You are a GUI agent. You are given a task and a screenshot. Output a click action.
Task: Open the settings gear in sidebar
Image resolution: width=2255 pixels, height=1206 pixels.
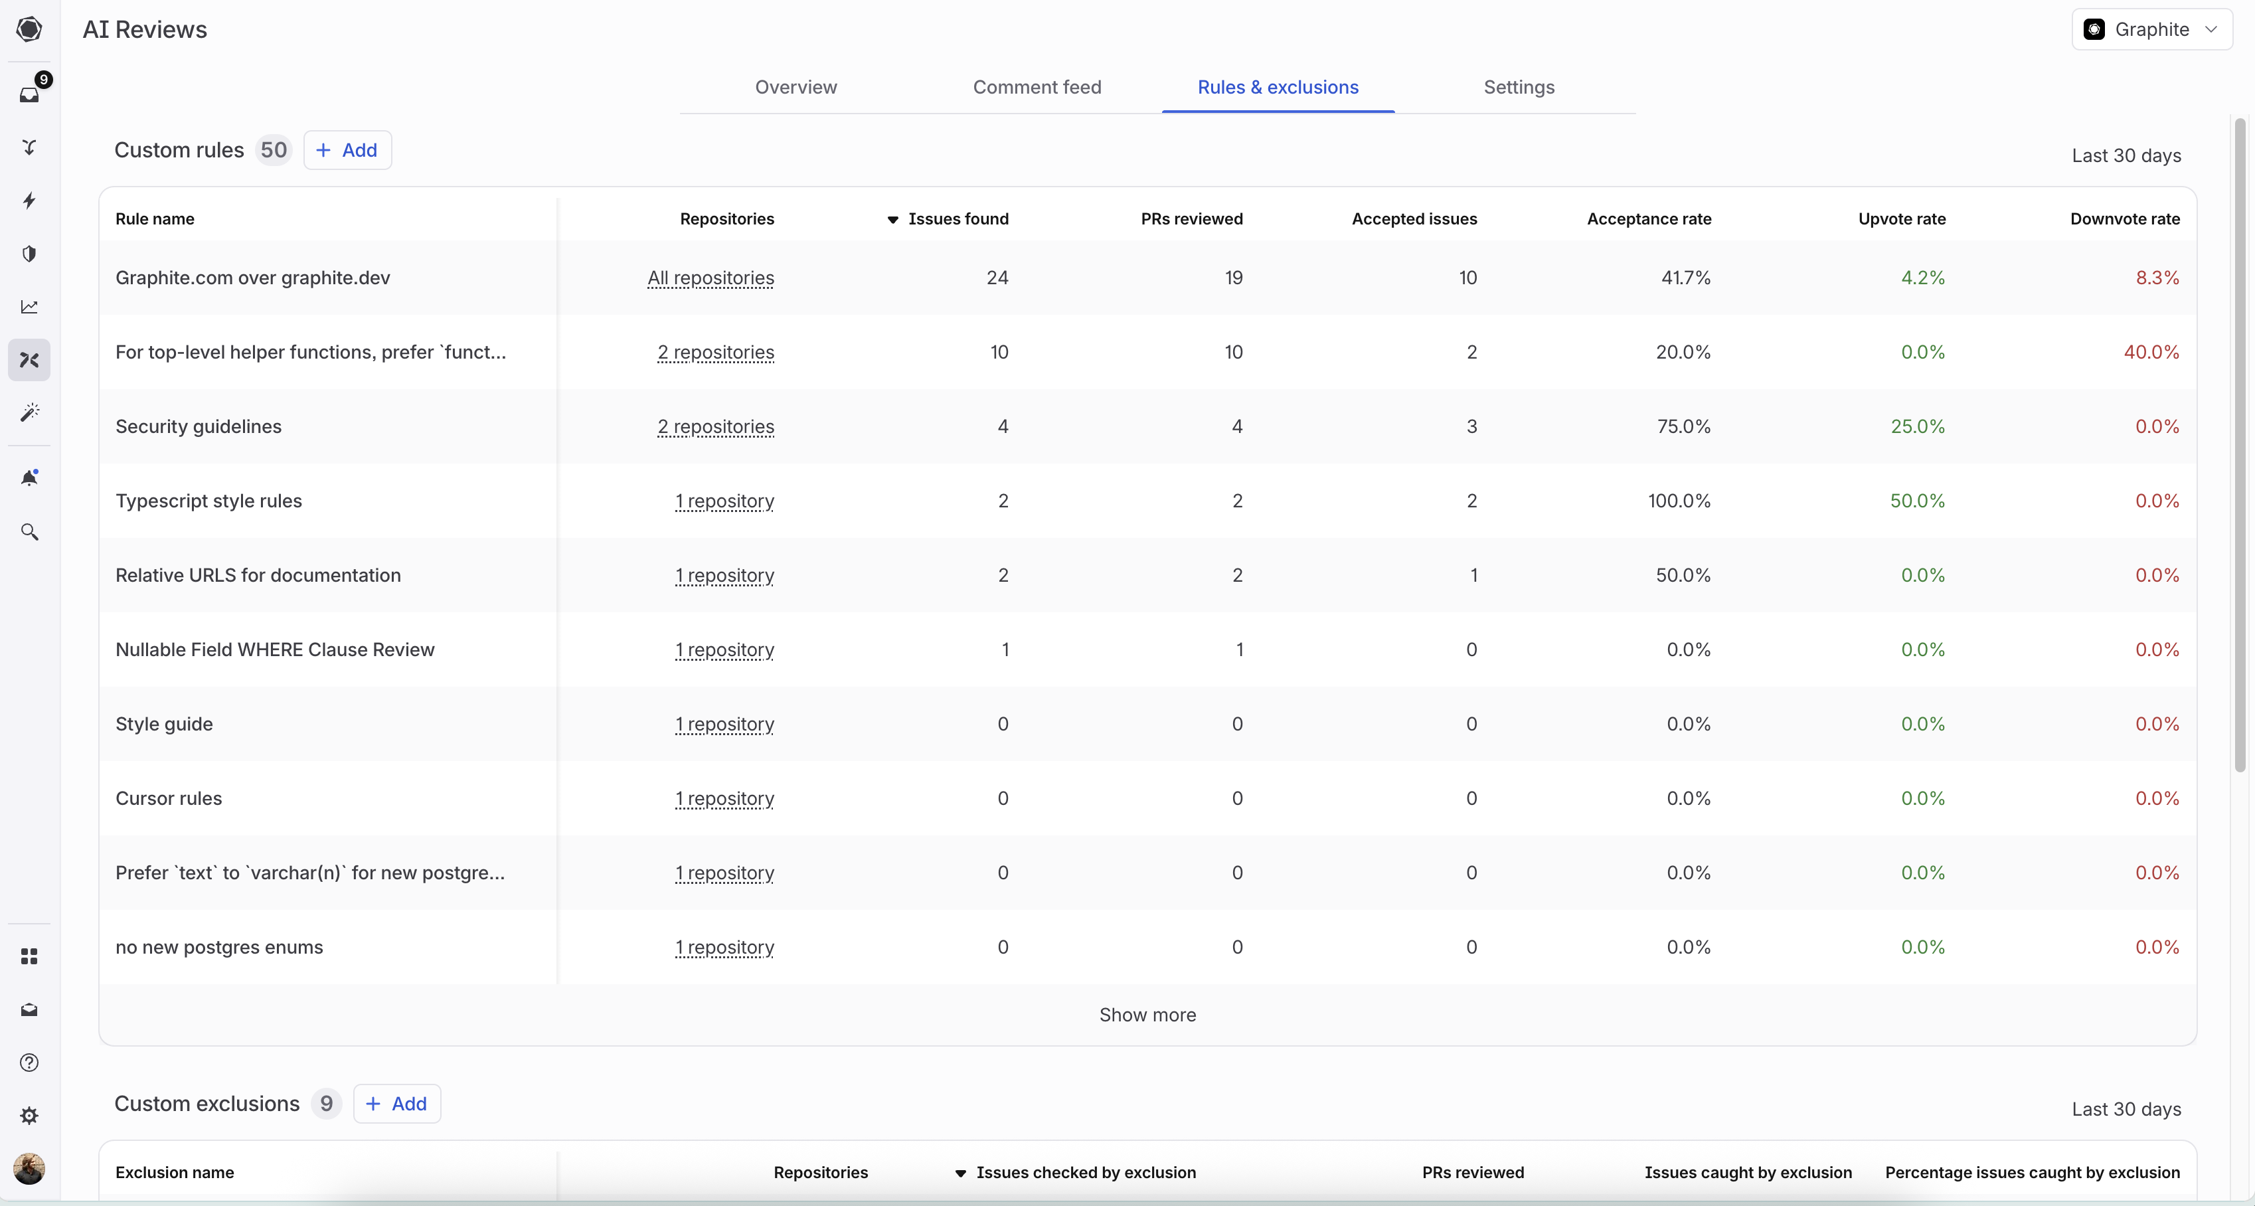(x=30, y=1115)
